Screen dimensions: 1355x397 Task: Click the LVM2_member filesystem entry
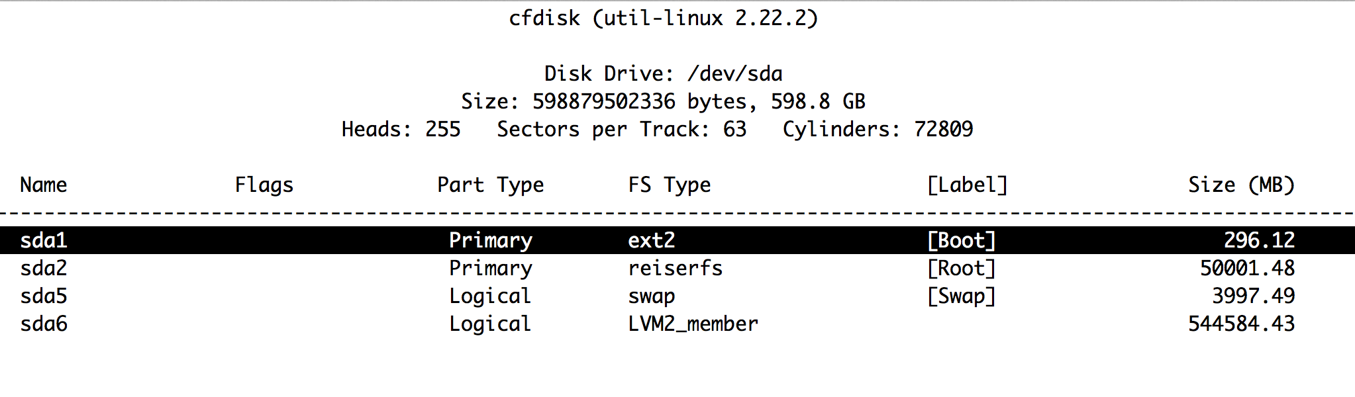click(x=693, y=324)
